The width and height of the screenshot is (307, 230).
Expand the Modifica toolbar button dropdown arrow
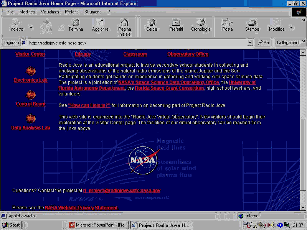291,27
